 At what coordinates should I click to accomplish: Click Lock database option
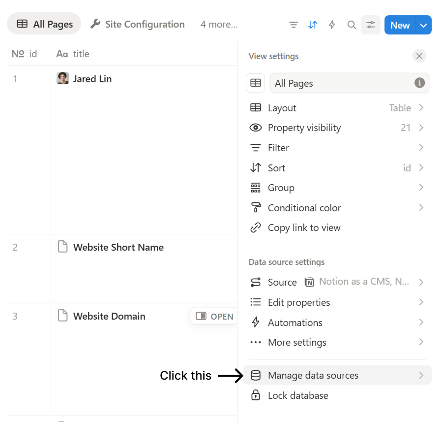(x=297, y=395)
